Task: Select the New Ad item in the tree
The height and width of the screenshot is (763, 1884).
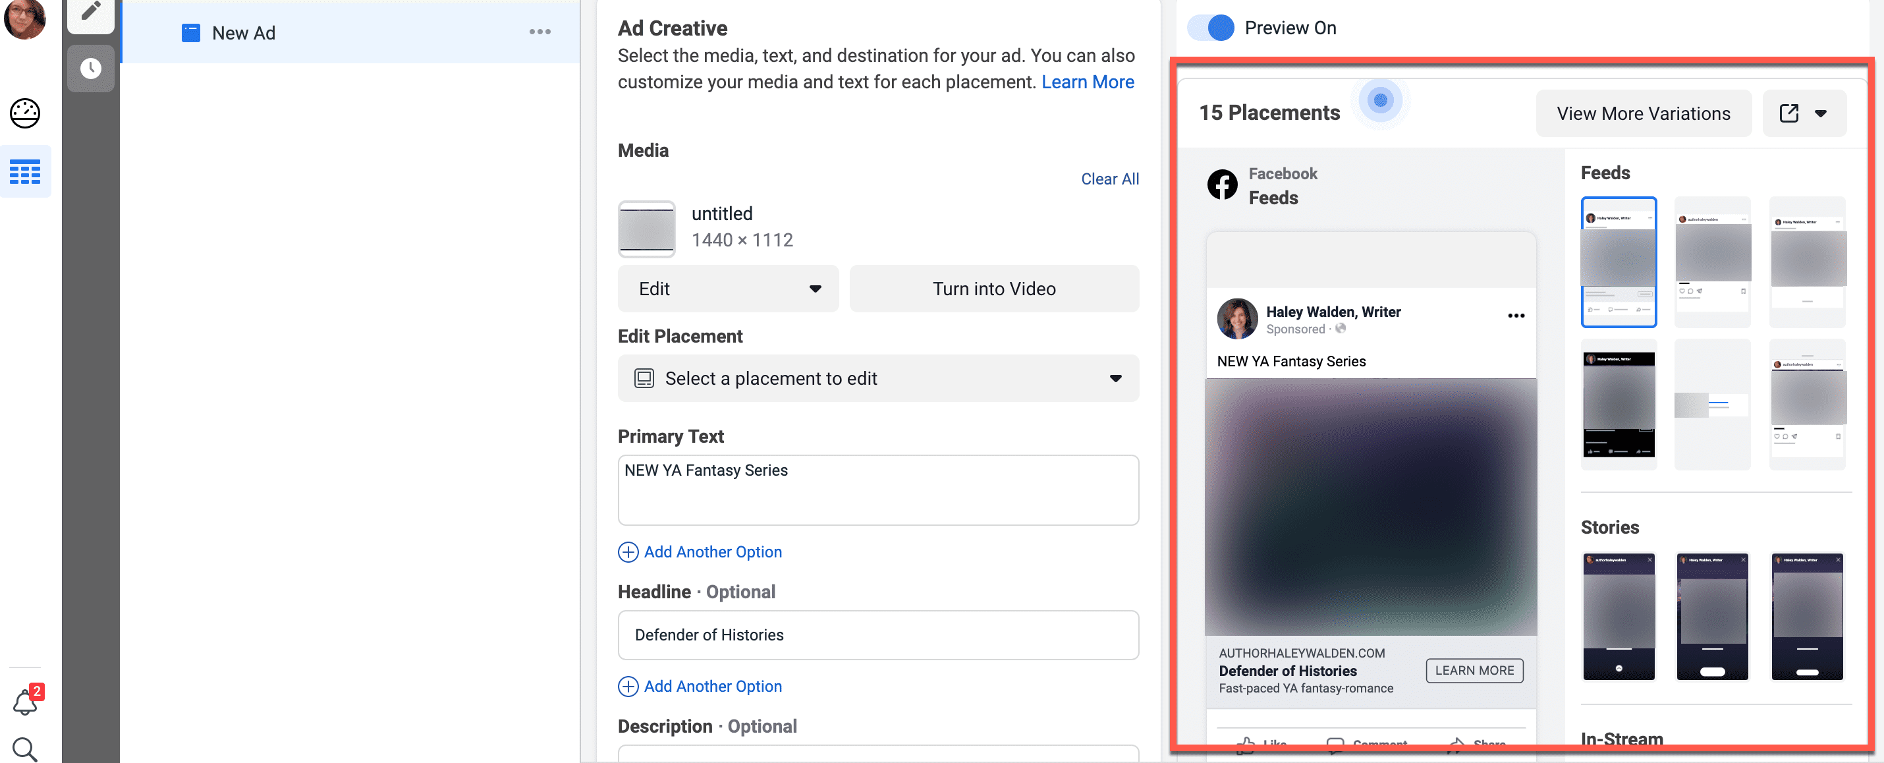Action: point(244,33)
